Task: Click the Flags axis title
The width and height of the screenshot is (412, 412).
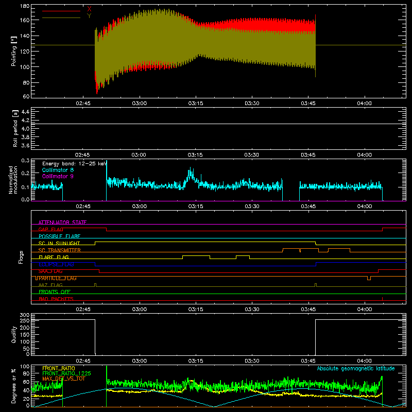Action: coord(21,257)
